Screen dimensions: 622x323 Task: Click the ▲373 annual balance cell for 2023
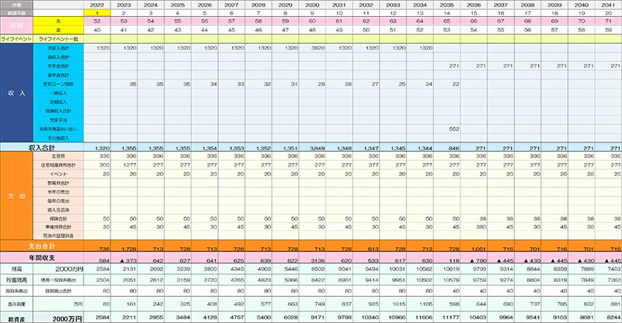(129, 259)
